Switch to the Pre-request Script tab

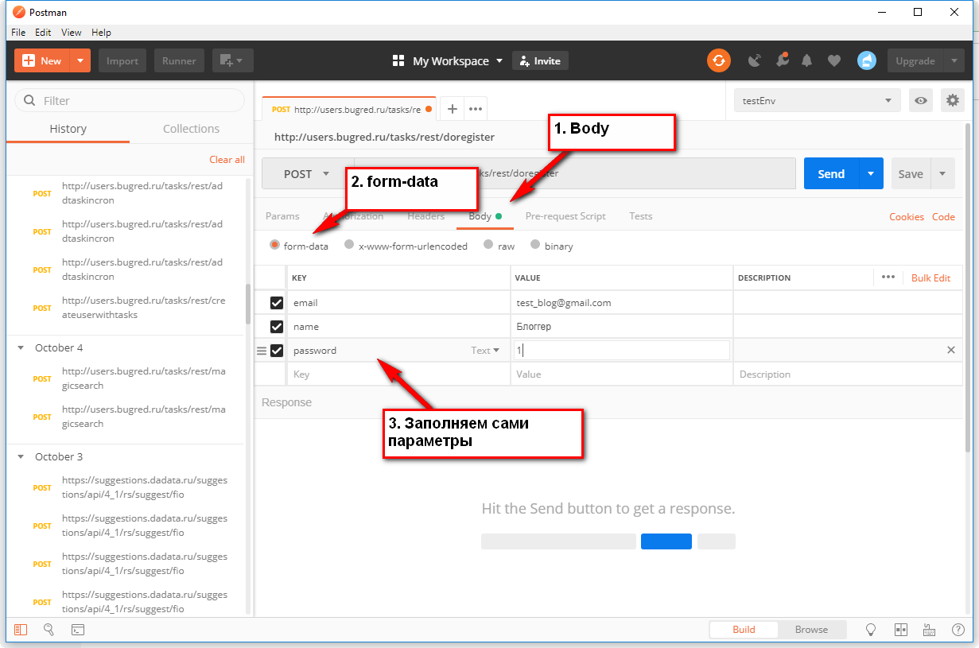pos(565,216)
